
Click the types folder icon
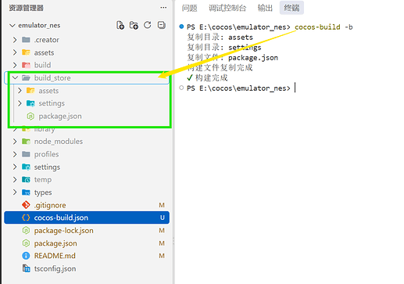[x=26, y=192]
